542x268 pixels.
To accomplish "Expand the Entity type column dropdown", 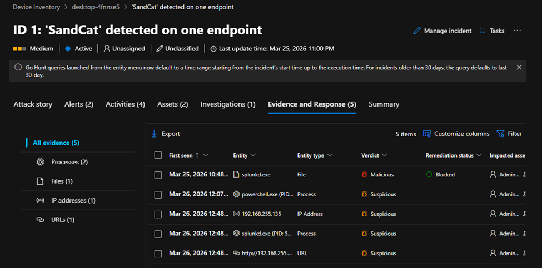I will [330, 155].
